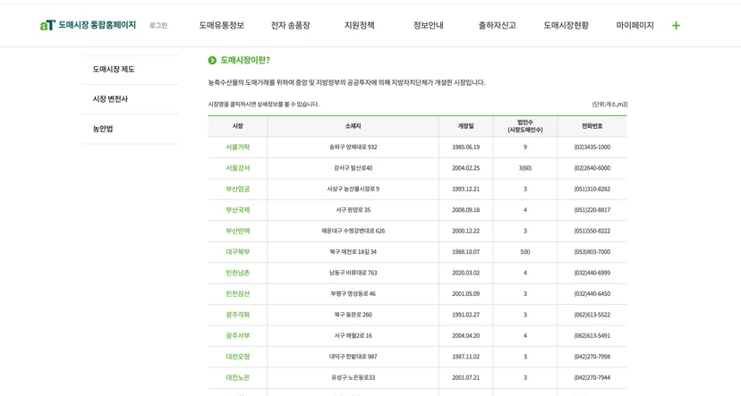
Task: Click phone number (02)3435-1000
Action: 592,147
